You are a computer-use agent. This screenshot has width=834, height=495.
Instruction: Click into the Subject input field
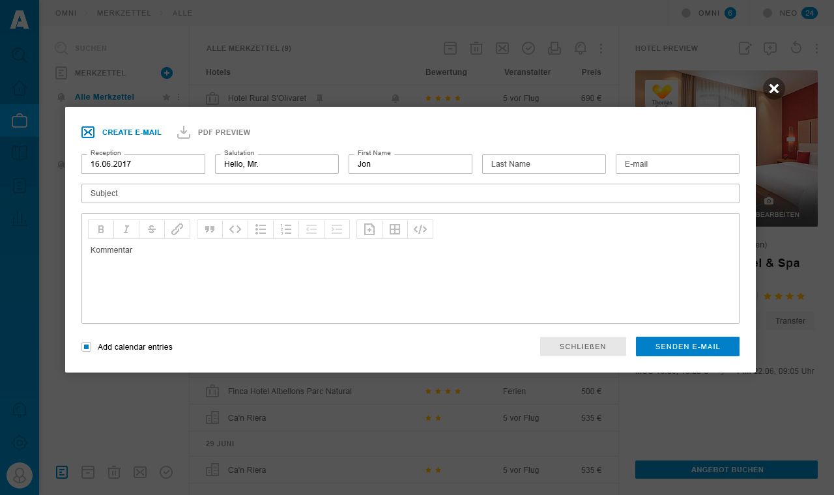(410, 193)
